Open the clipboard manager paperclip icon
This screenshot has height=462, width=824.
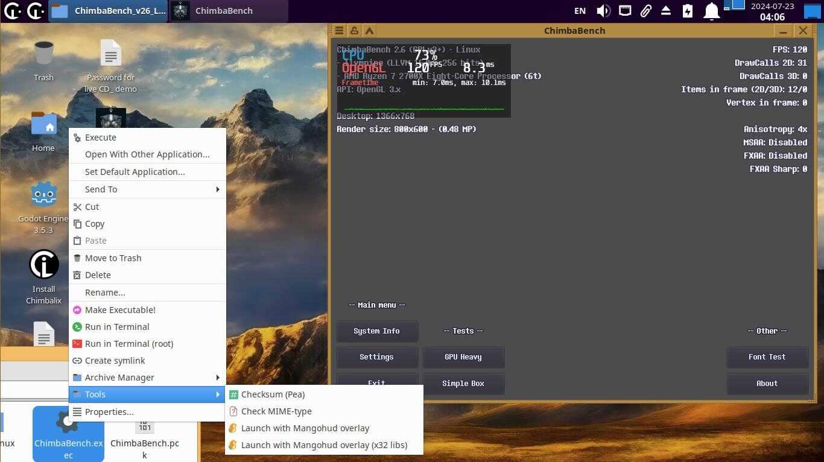(x=645, y=11)
